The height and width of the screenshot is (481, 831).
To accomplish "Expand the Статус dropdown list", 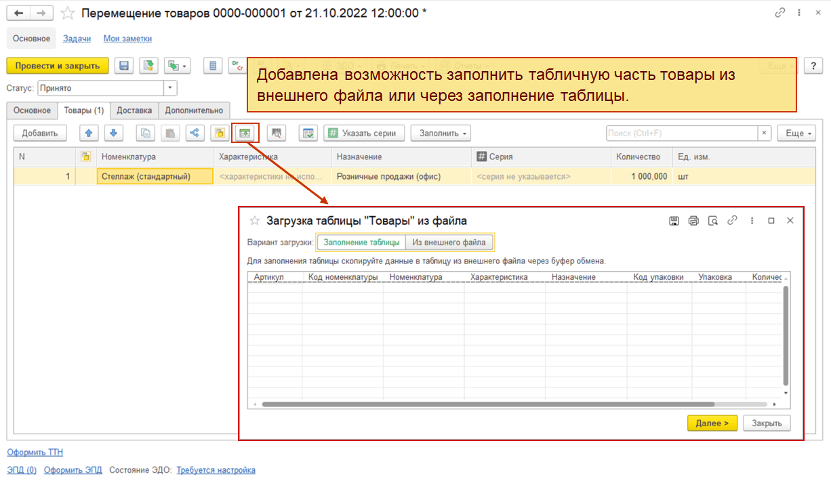I will click(170, 88).
